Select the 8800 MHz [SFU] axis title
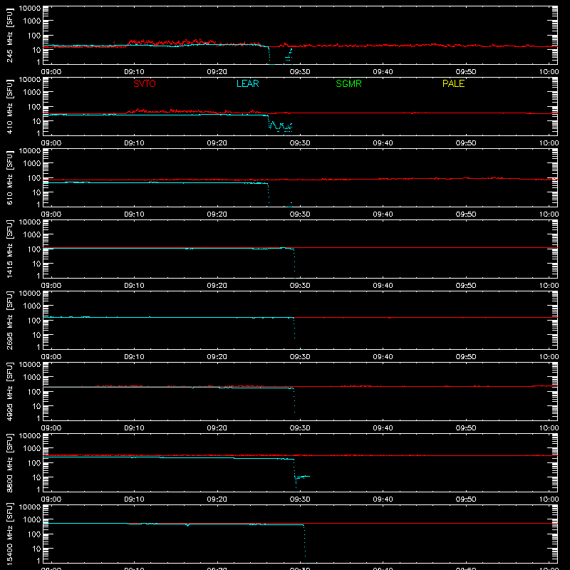570x570 pixels. [9, 463]
